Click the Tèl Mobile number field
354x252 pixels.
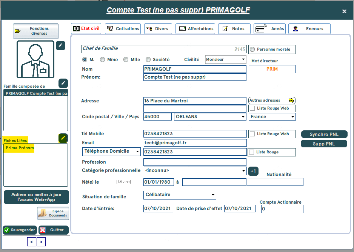195,134
